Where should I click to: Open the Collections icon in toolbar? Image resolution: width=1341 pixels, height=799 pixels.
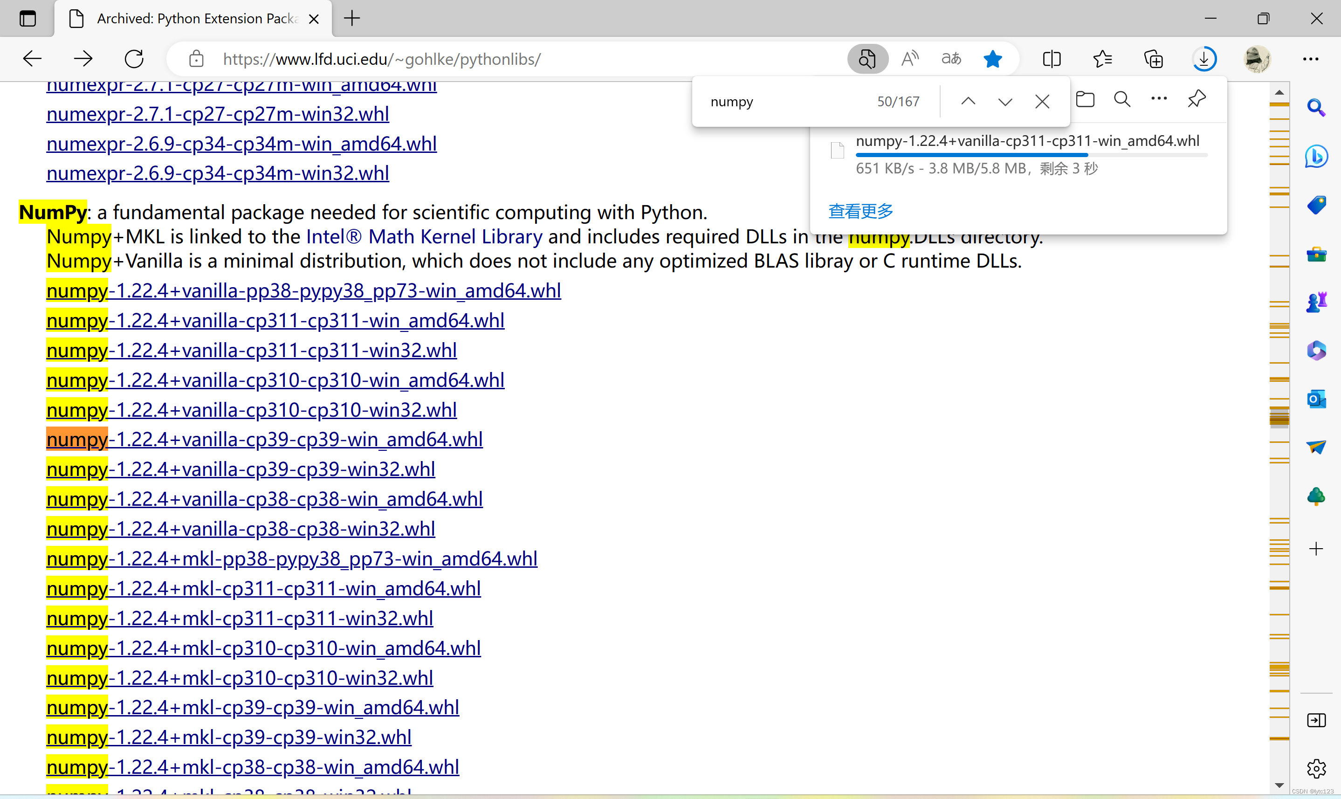coord(1153,59)
